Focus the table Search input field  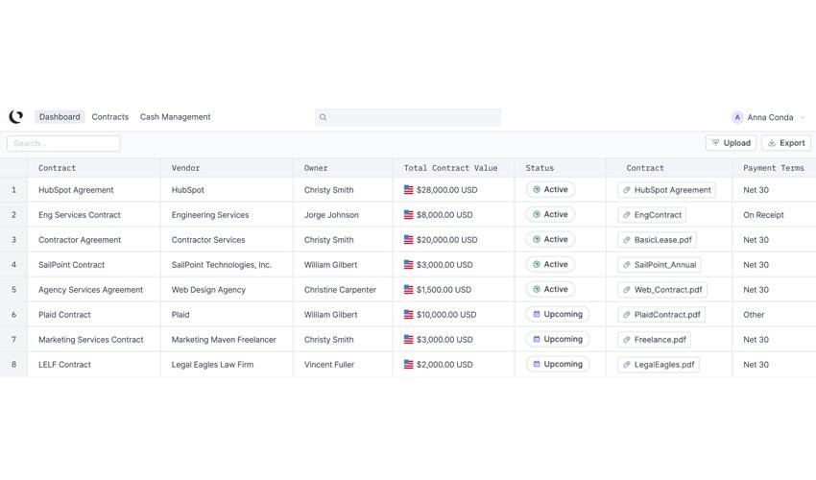(63, 143)
